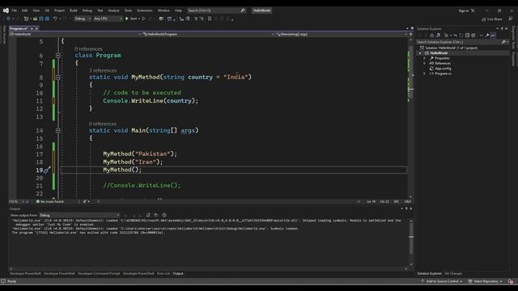
Task: Open HelloWorld.Program type navigation dropdown
Action: [x=208, y=34]
